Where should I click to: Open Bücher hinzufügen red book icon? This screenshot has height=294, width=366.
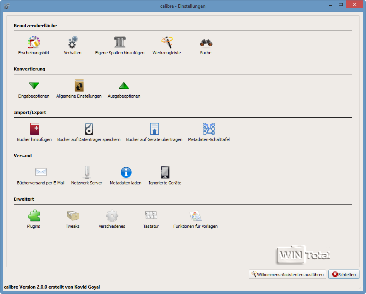pyautogui.click(x=34, y=129)
